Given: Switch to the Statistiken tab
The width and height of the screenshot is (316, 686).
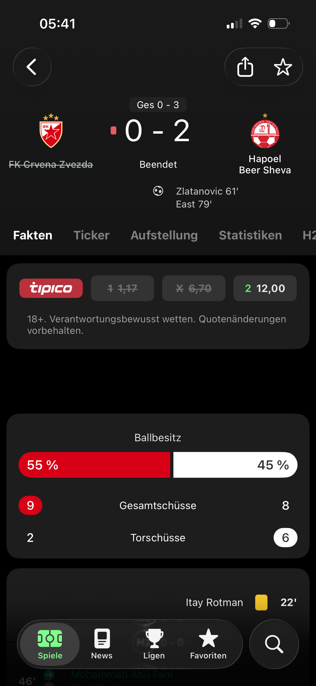Looking at the screenshot, I should 250,235.
